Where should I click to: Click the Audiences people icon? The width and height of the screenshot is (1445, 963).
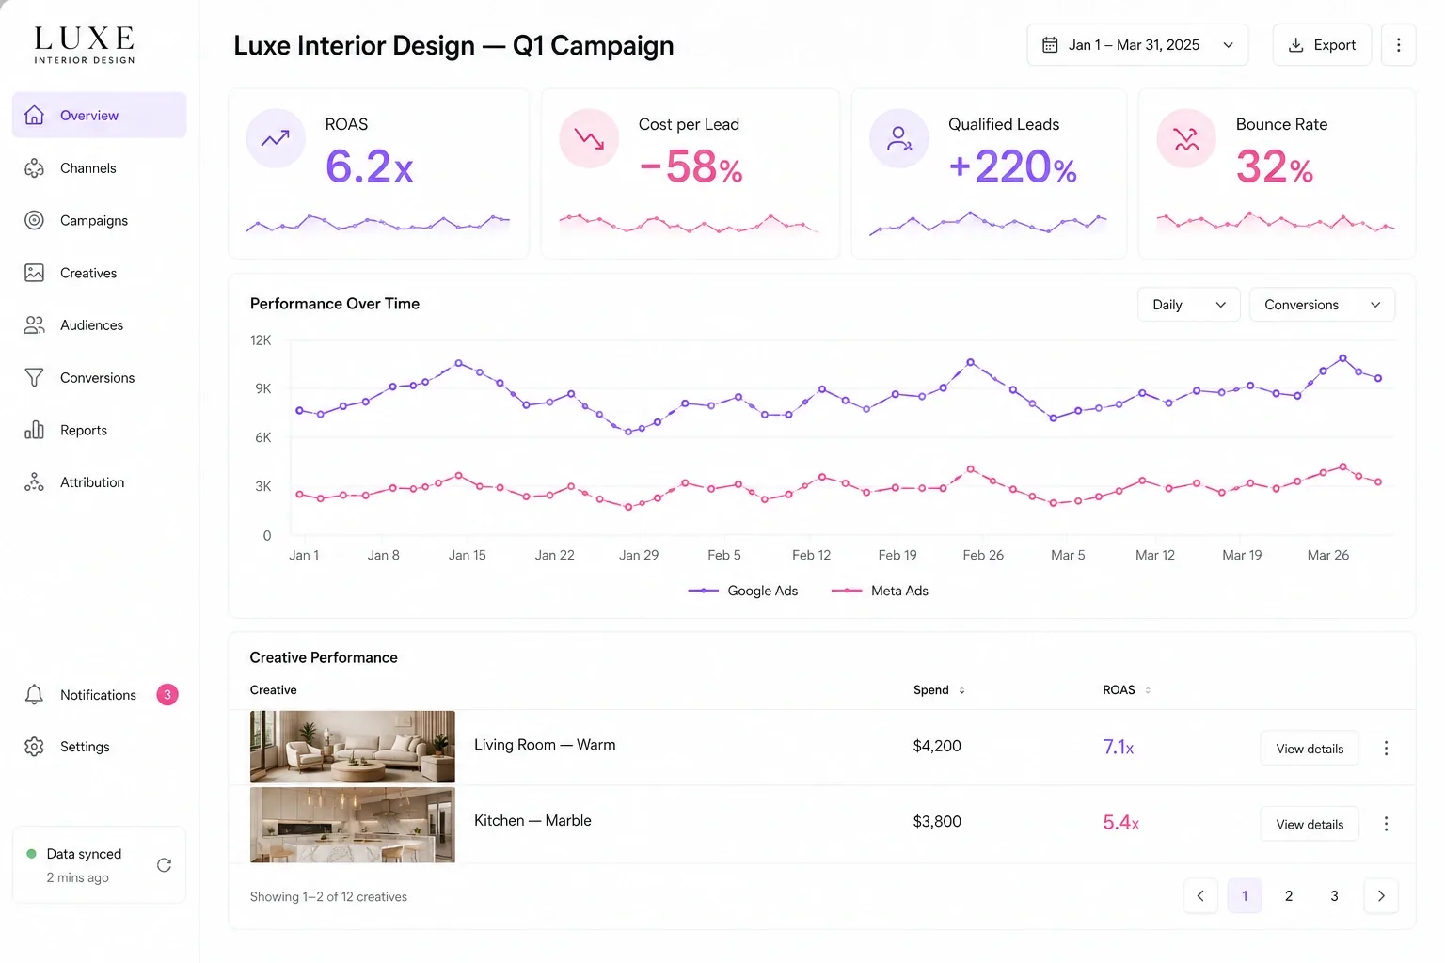tap(35, 324)
